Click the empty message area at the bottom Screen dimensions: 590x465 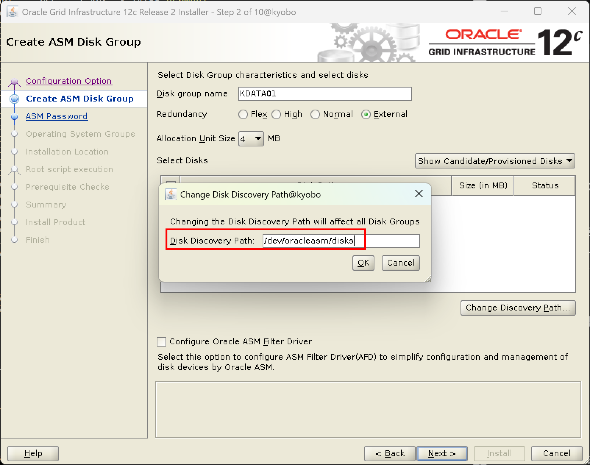tap(368, 409)
